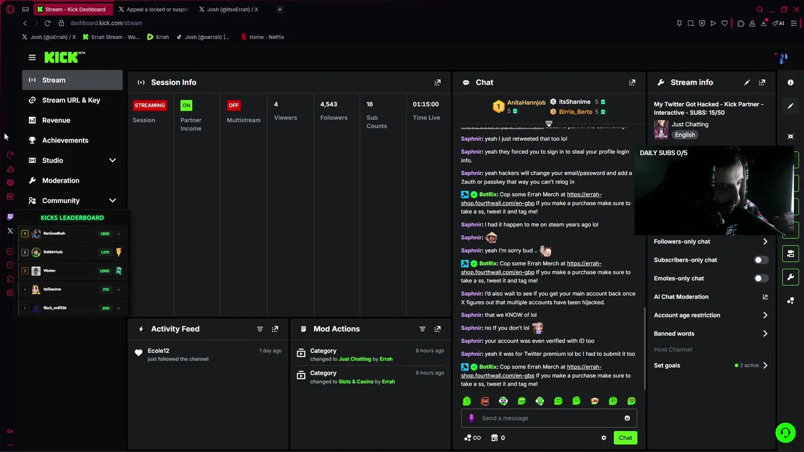Open AI Chat Moderation external link icon
Screen dimensions: 804x452
(x=765, y=297)
